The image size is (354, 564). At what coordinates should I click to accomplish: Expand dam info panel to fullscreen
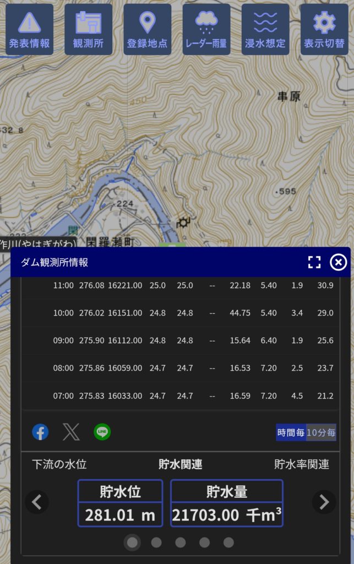314,262
